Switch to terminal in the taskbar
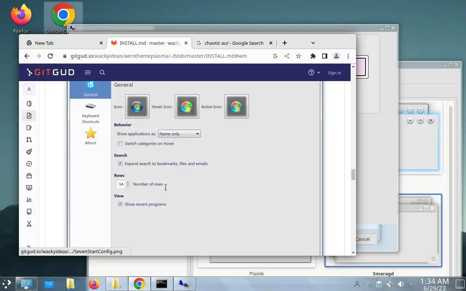466x291 pixels. click(162, 284)
